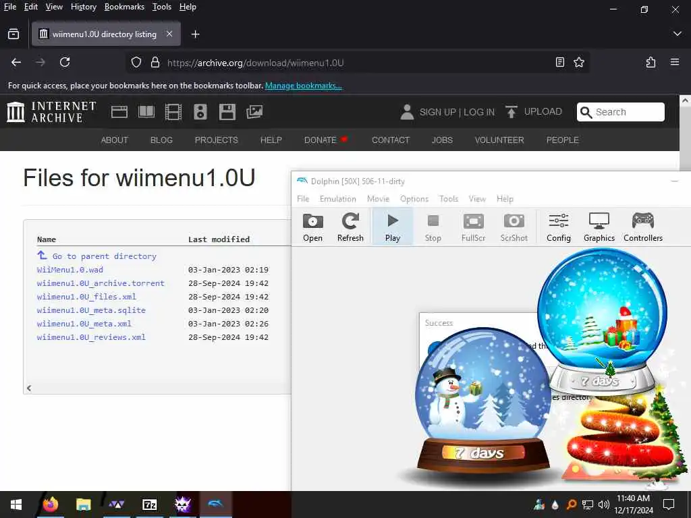Open the Tools menu in Dolphin
This screenshot has height=518, width=691.
point(449,199)
